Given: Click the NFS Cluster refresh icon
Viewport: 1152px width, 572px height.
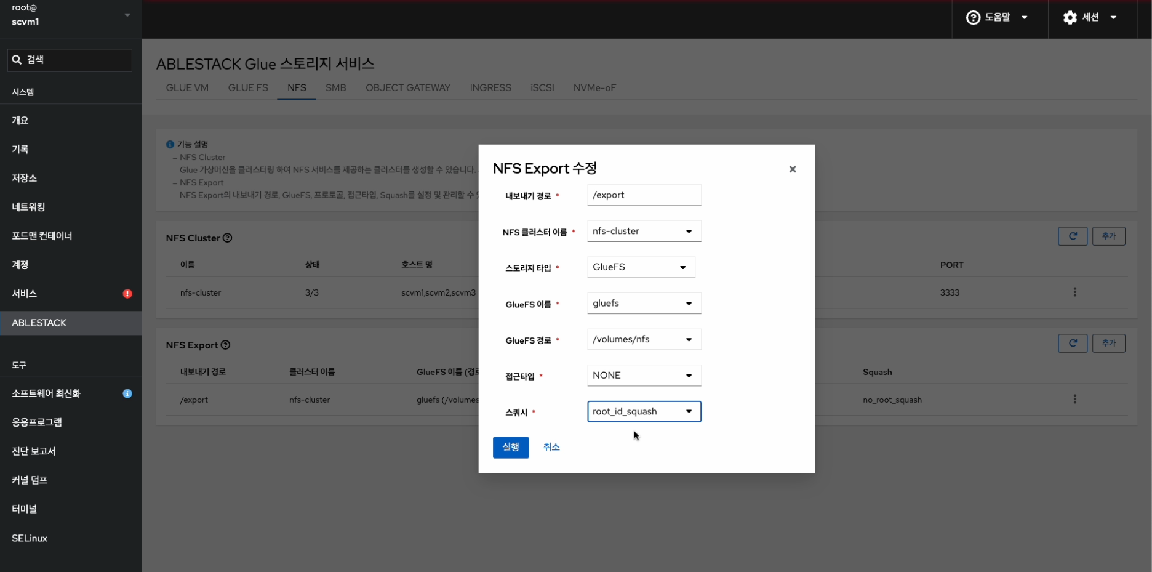Looking at the screenshot, I should (x=1072, y=236).
